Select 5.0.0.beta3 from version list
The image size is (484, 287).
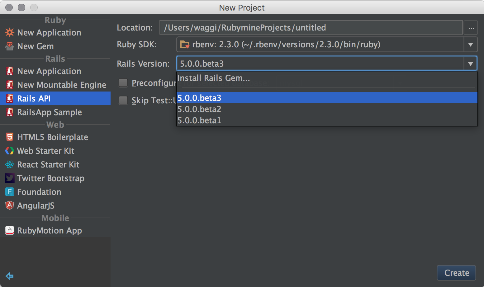pos(327,98)
